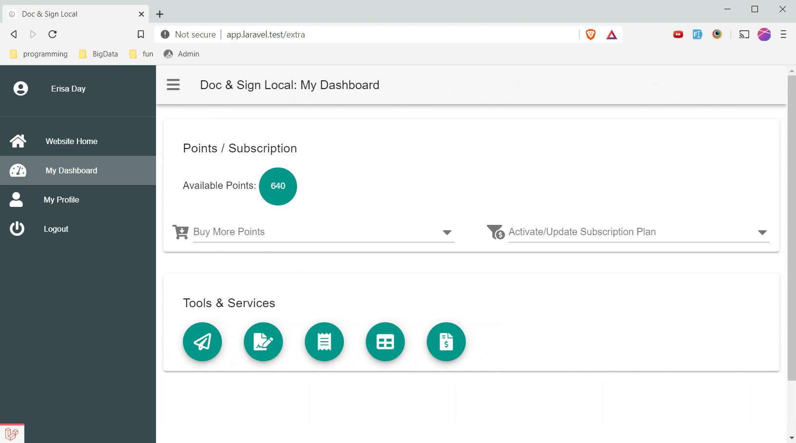Click Logout in the sidebar
796x443 pixels.
pyautogui.click(x=78, y=229)
